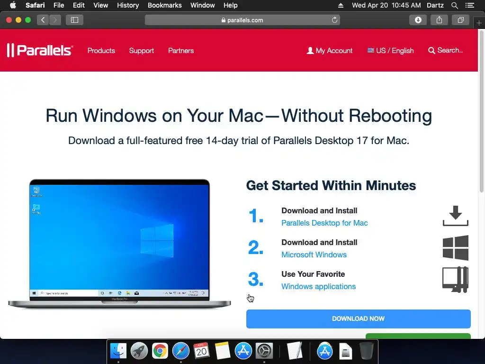The width and height of the screenshot is (485, 364).
Task: Open Finder from the Dock
Action: [118, 351]
